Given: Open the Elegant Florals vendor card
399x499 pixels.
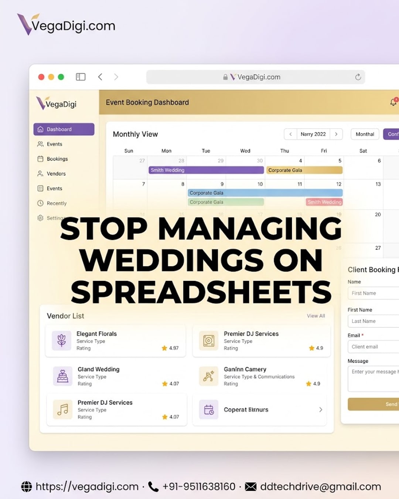Looking at the screenshot, I should 115,340.
